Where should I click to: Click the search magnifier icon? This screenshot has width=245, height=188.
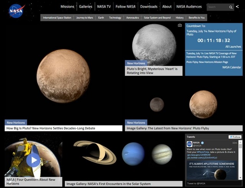pyautogui.click(x=230, y=7)
